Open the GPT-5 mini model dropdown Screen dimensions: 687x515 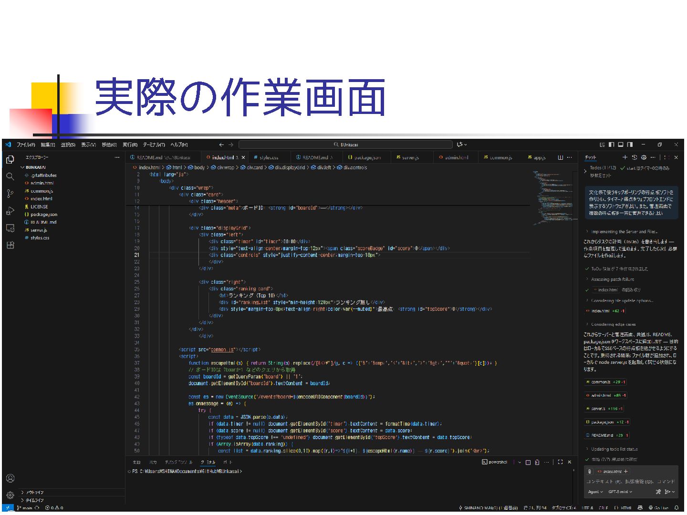tap(620, 492)
